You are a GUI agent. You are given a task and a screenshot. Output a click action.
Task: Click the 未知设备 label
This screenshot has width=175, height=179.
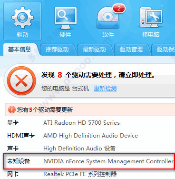click(19, 161)
